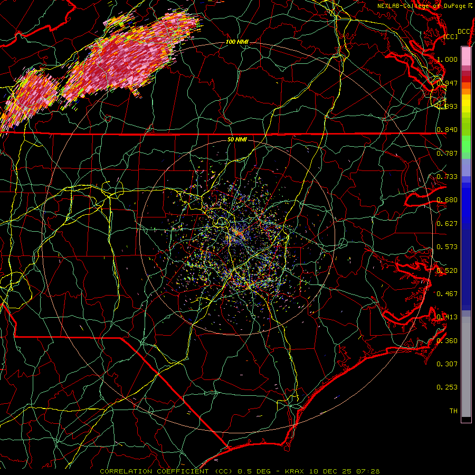475x475 pixels.
Task: Click the 0.680 legend value
Action: [447, 200]
